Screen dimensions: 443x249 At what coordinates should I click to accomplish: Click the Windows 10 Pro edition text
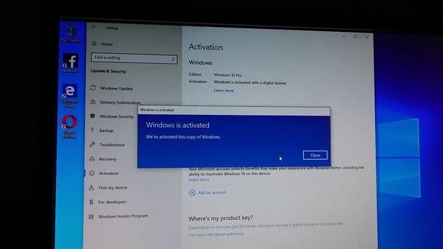coord(228,75)
